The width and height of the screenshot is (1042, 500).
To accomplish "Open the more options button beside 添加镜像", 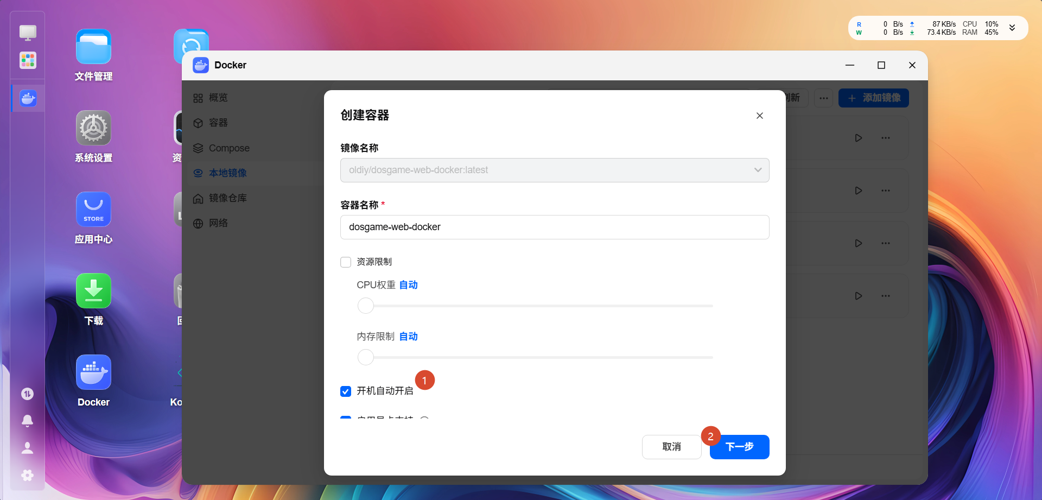I will pos(824,98).
